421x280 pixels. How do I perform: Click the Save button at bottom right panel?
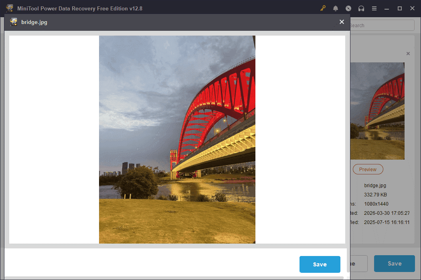pyautogui.click(x=394, y=263)
